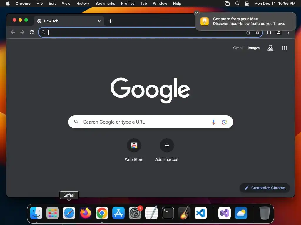Open App Store from the Dock
The image size is (301, 225).
point(118,213)
